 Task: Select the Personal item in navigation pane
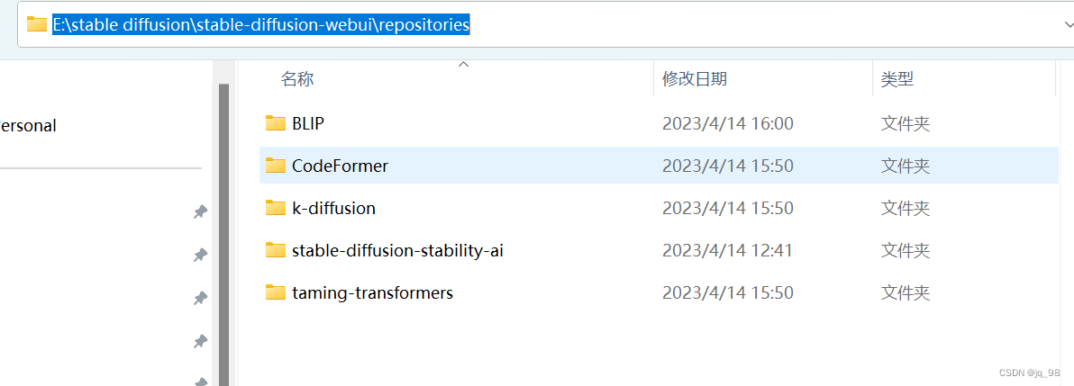(27, 126)
